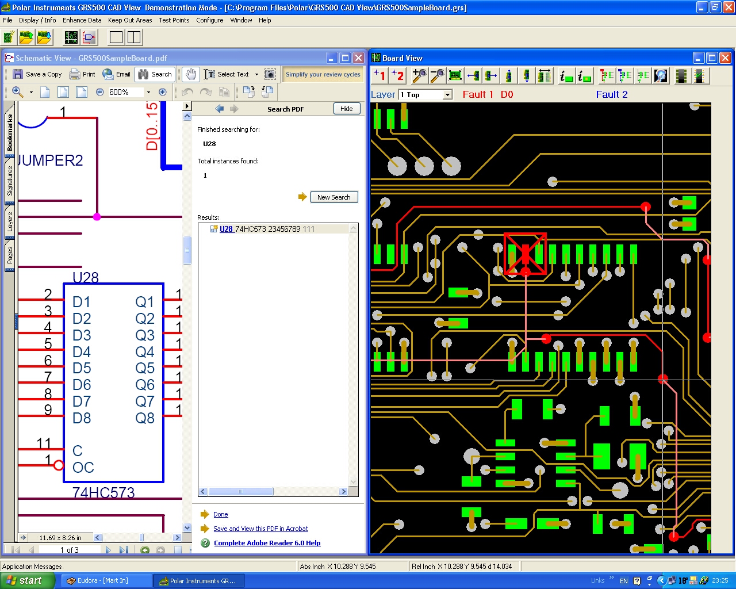Click the fit board to window icon
Image resolution: width=736 pixels, height=589 pixels.
pyautogui.click(x=455, y=75)
